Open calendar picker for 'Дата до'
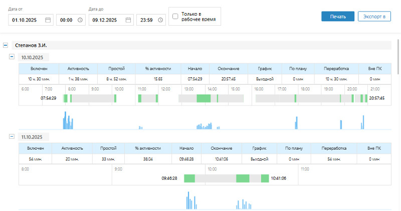 coord(128,20)
